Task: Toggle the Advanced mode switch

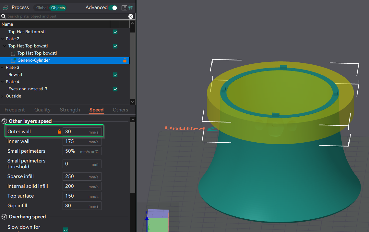Action: (113, 8)
